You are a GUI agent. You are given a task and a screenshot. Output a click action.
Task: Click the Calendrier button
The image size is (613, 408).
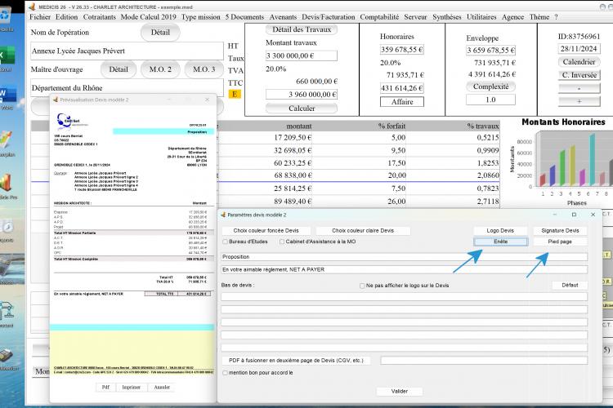579,62
